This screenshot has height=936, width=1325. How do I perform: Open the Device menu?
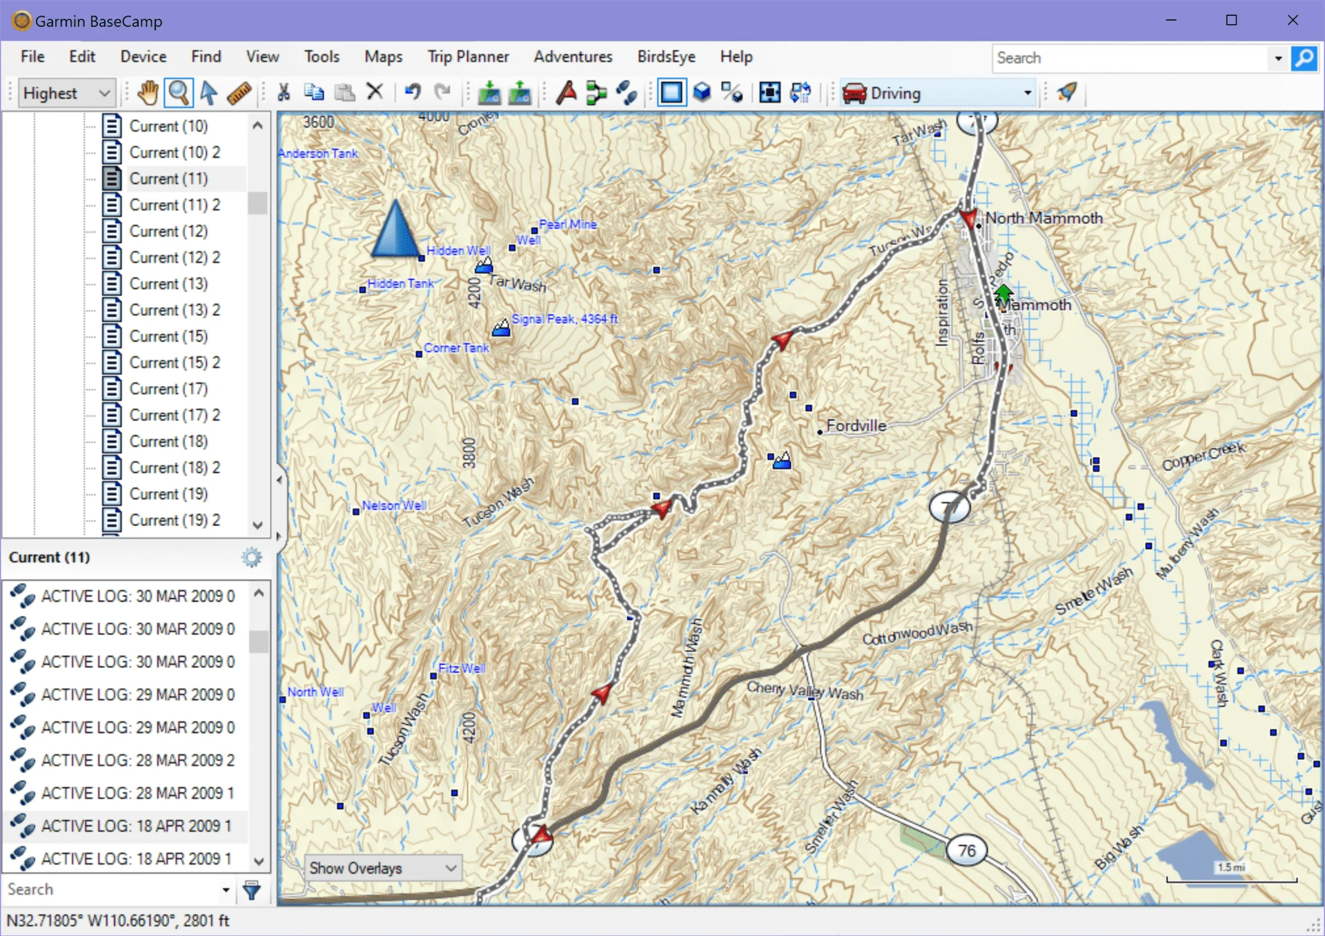(x=144, y=57)
